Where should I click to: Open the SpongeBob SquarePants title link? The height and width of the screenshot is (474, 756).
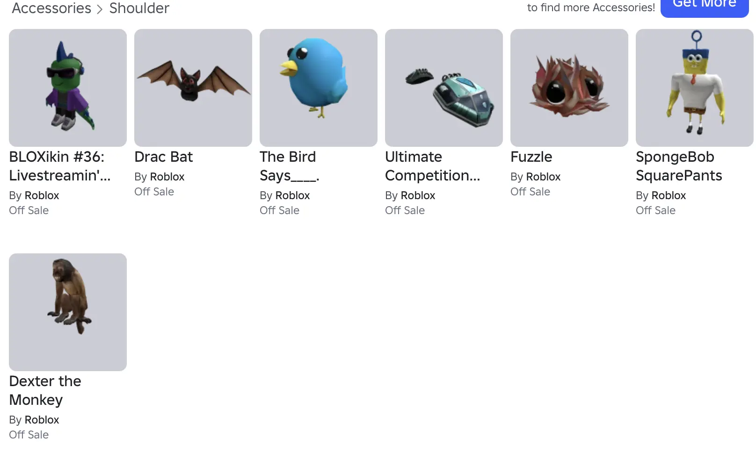click(x=679, y=166)
